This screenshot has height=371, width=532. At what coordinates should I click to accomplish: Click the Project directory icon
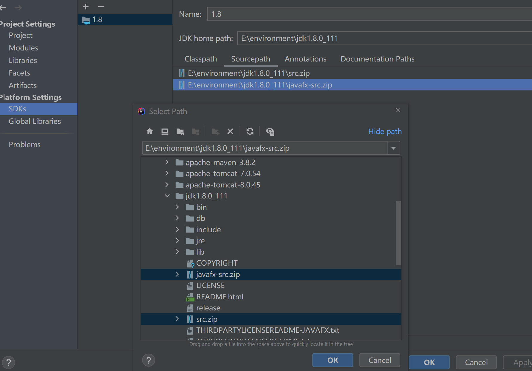coord(180,132)
